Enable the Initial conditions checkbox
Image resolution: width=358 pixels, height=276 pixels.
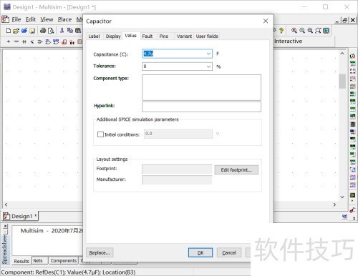(x=100, y=134)
